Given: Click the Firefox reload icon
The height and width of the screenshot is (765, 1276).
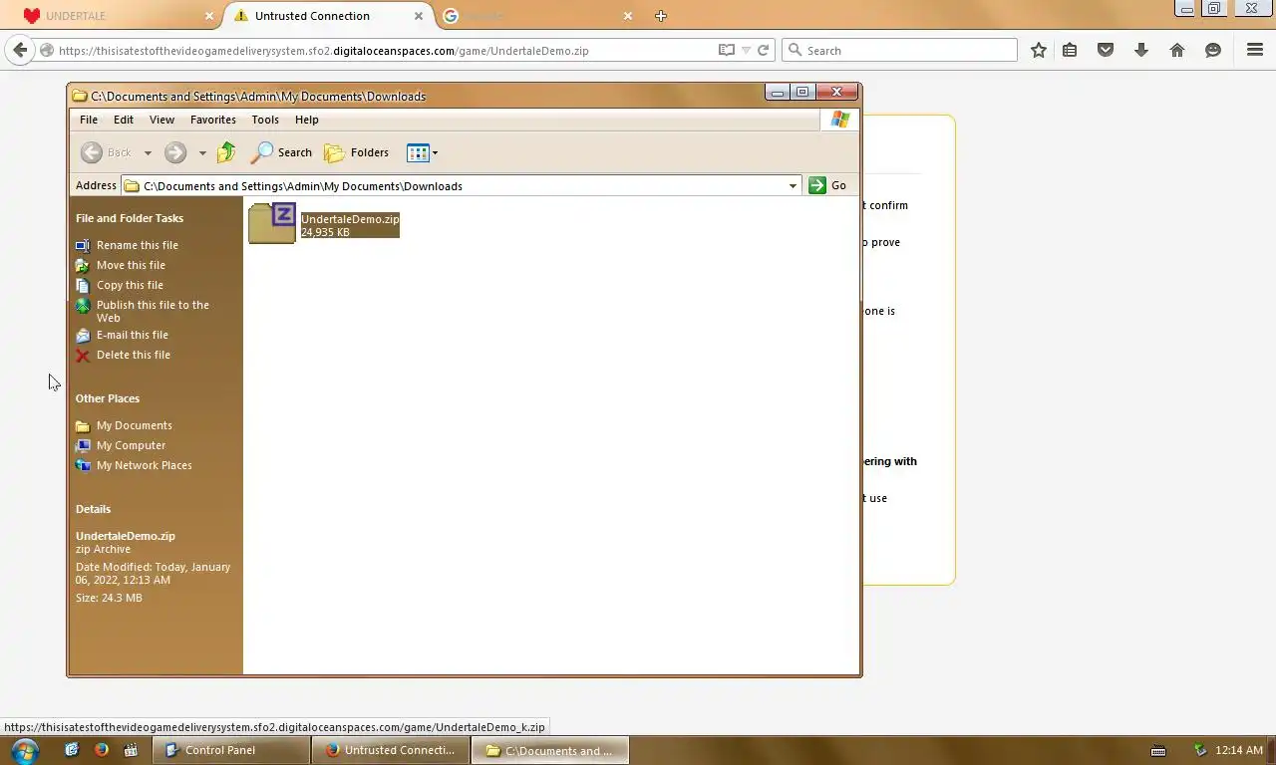Looking at the screenshot, I should click(763, 50).
